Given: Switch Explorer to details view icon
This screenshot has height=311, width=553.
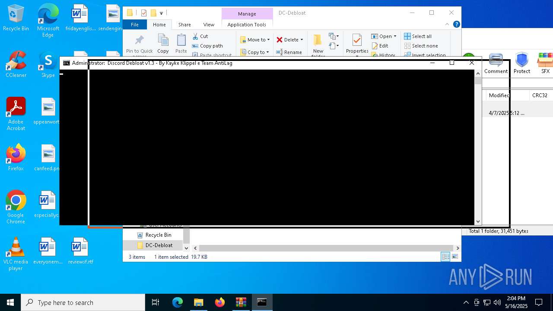Looking at the screenshot, I should [x=445, y=257].
